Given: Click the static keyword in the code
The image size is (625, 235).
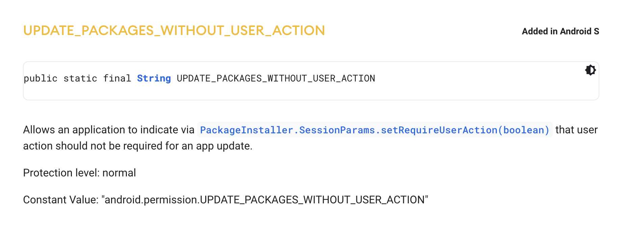Looking at the screenshot, I should 80,78.
